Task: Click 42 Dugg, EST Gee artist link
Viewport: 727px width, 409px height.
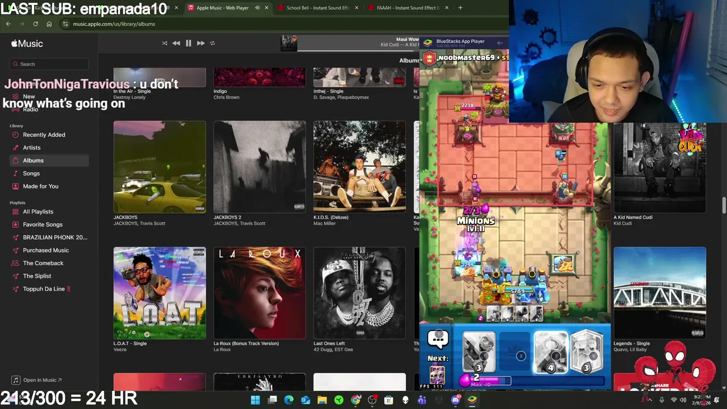Action: (x=333, y=349)
